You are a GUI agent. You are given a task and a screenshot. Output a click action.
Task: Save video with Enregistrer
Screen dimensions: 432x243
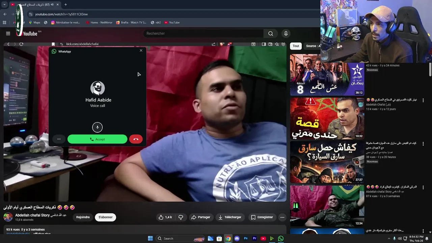[262, 217]
